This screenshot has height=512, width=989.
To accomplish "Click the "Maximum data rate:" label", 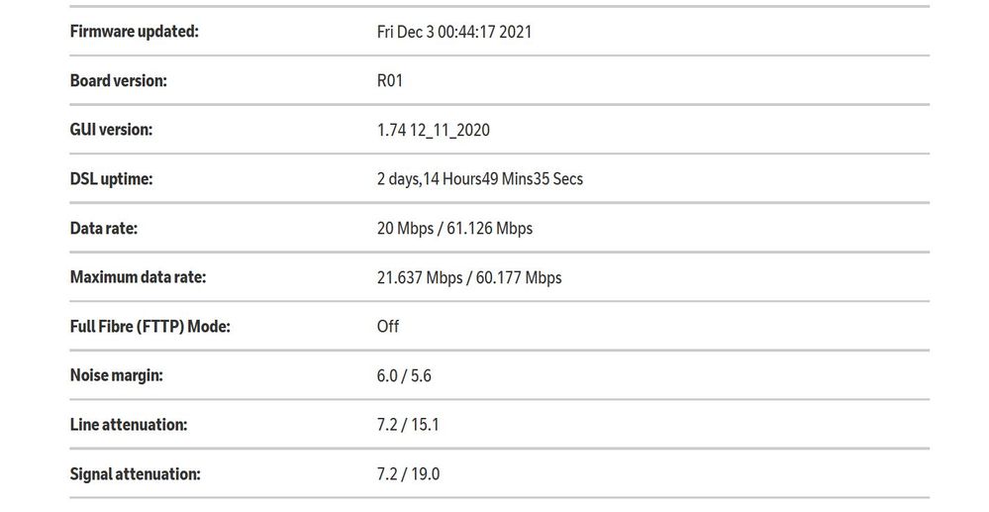I will [x=138, y=277].
